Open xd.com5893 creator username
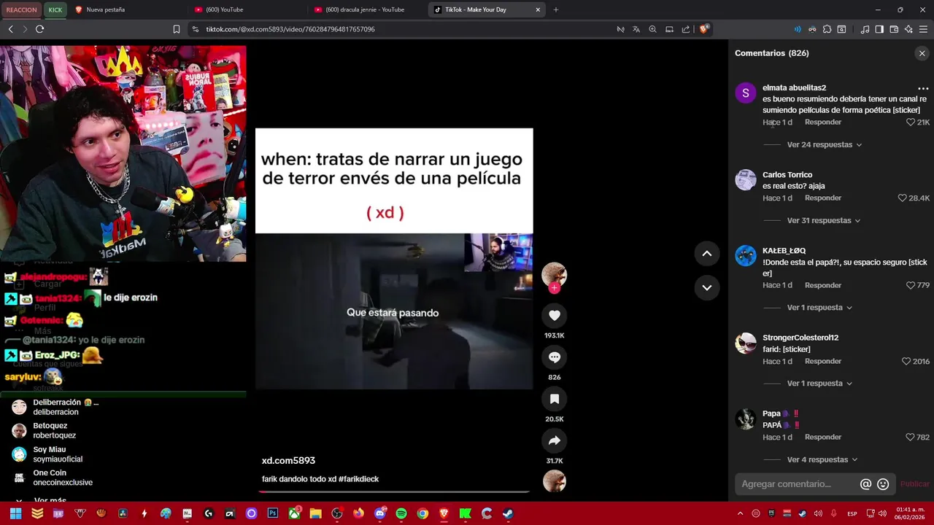The height and width of the screenshot is (525, 934). [288, 461]
